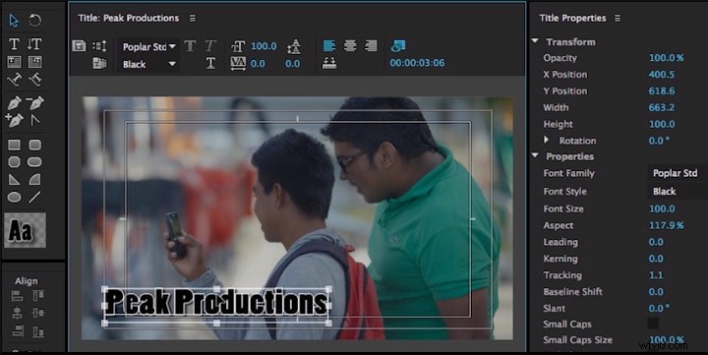This screenshot has height=355, width=708.
Task: Open Font Style dropdown in Title Properties
Action: click(x=678, y=191)
